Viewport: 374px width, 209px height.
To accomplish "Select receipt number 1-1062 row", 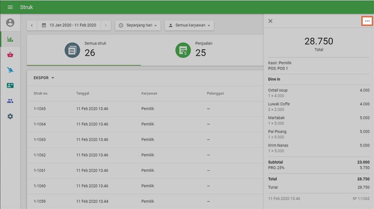I will [140, 155].
